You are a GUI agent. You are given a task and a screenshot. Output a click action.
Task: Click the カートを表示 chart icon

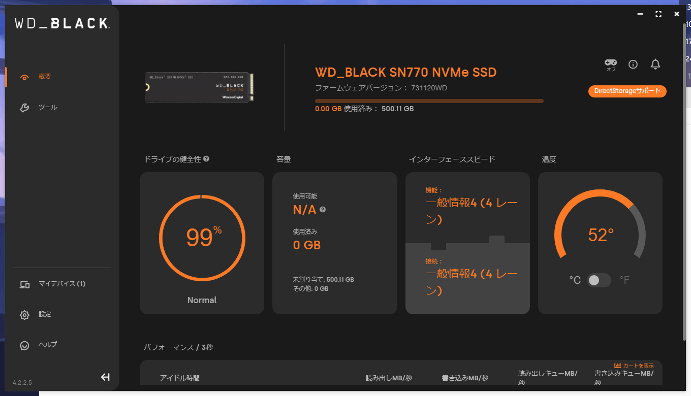(x=618, y=366)
